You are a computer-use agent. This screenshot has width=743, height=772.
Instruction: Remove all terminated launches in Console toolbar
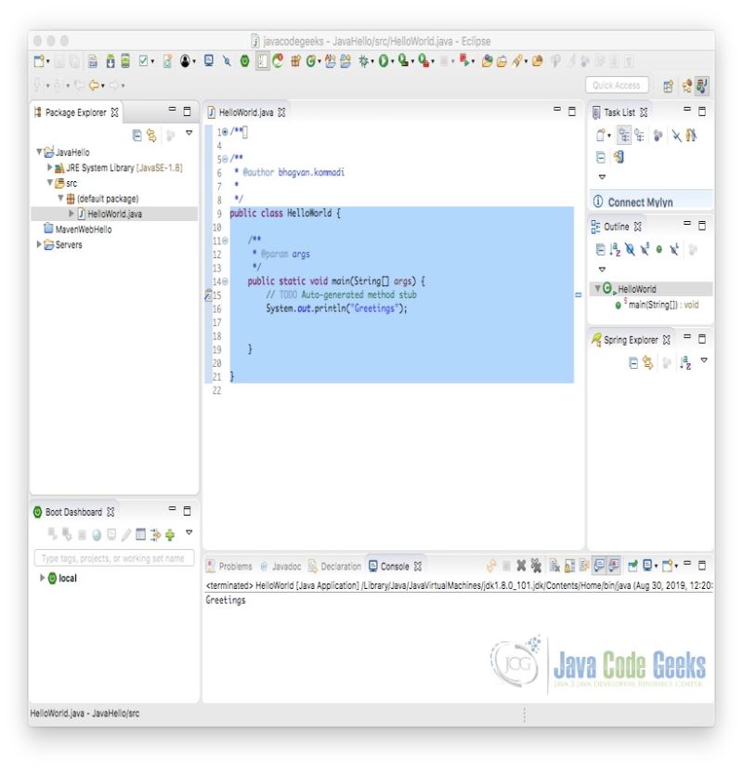(x=536, y=565)
